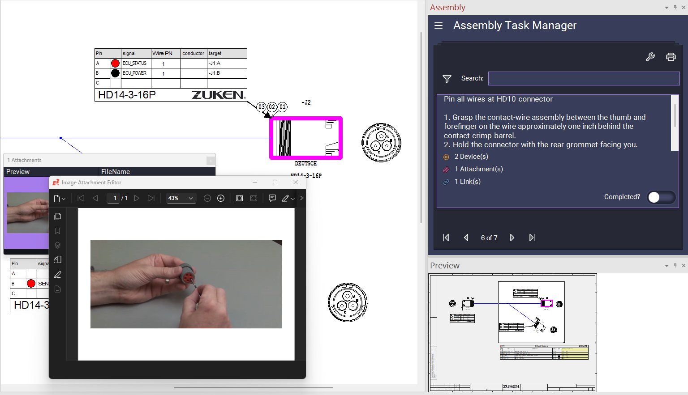
Task: Toggle the Completed? switch on
Action: tap(661, 197)
